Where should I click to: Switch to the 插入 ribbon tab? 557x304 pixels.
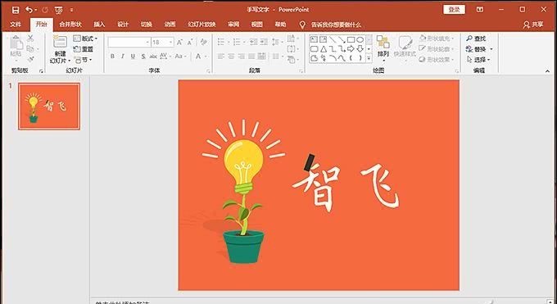99,25
